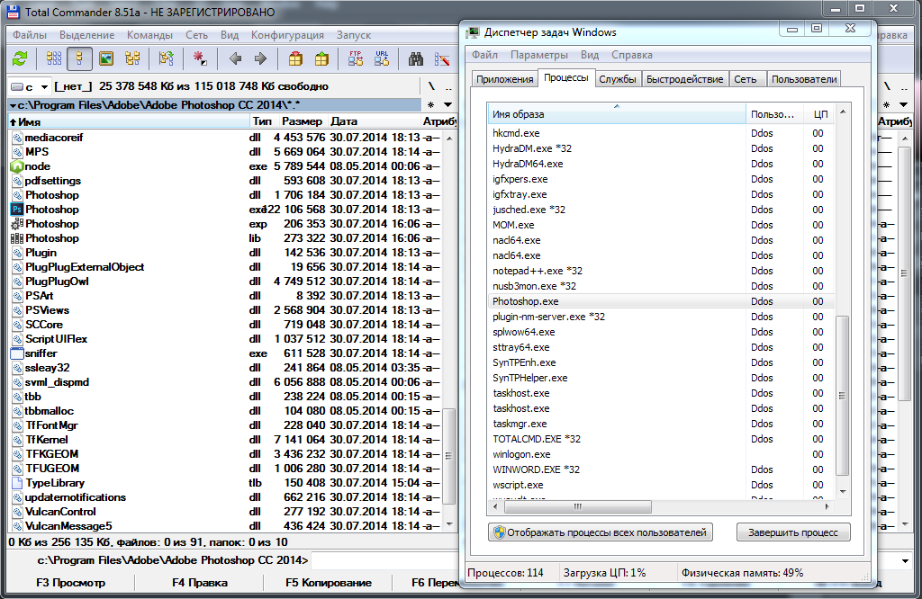Click the blue Ps Photoshop exe icon
This screenshot has width=922, height=599.
17,209
